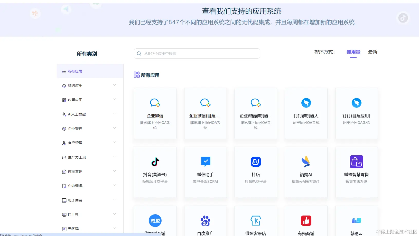Expand the IT工具 category chevron
This screenshot has height=236, width=419.
point(115,214)
